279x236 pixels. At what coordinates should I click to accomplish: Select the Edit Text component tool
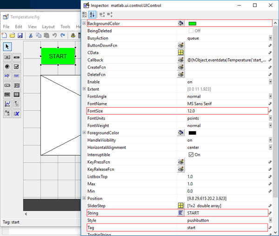click(x=7, y=76)
